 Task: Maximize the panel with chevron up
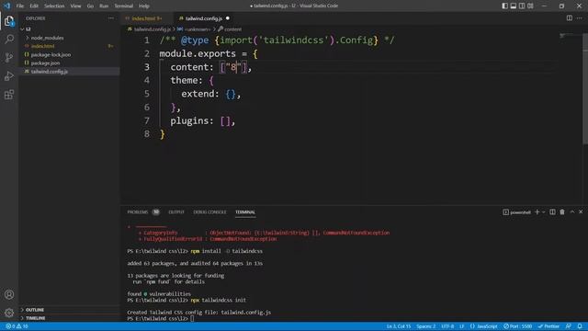click(x=572, y=212)
